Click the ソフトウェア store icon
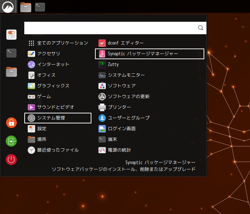This screenshot has height=214, width=250. 102,86
